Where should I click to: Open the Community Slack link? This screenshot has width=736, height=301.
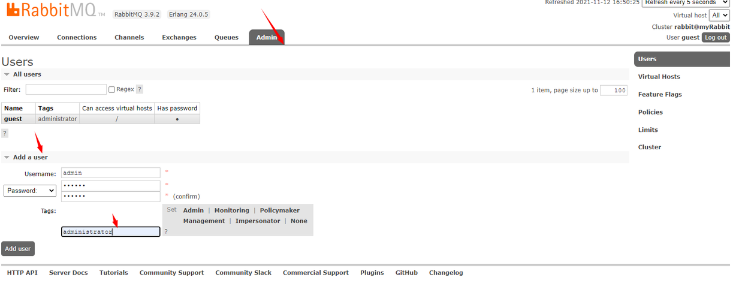pyautogui.click(x=243, y=273)
